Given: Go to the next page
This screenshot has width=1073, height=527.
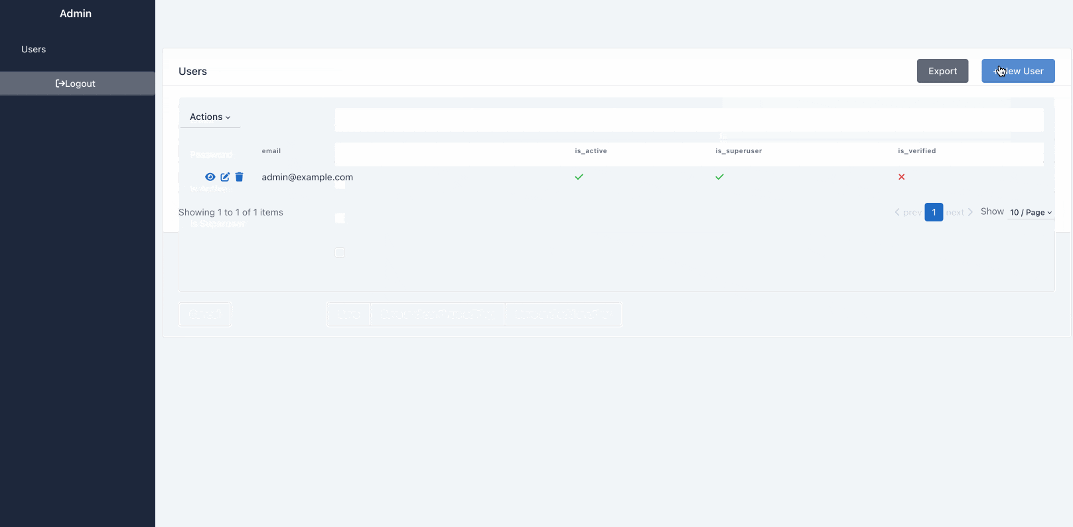Looking at the screenshot, I should tap(960, 212).
